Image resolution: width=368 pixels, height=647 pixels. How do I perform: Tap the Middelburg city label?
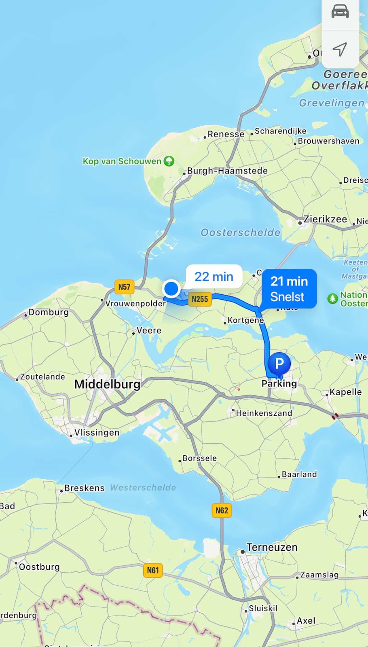tap(107, 384)
